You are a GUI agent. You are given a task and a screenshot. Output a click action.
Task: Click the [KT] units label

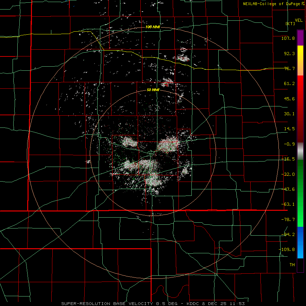coord(290,23)
